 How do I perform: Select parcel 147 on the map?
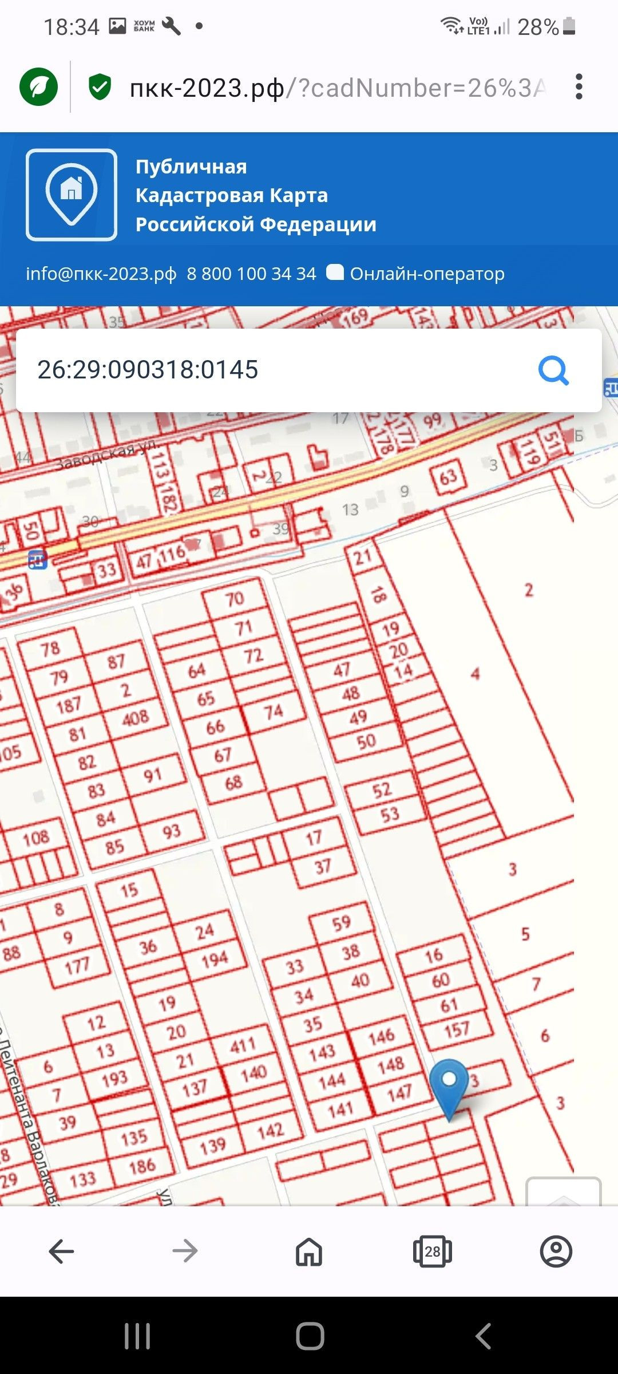(399, 1092)
